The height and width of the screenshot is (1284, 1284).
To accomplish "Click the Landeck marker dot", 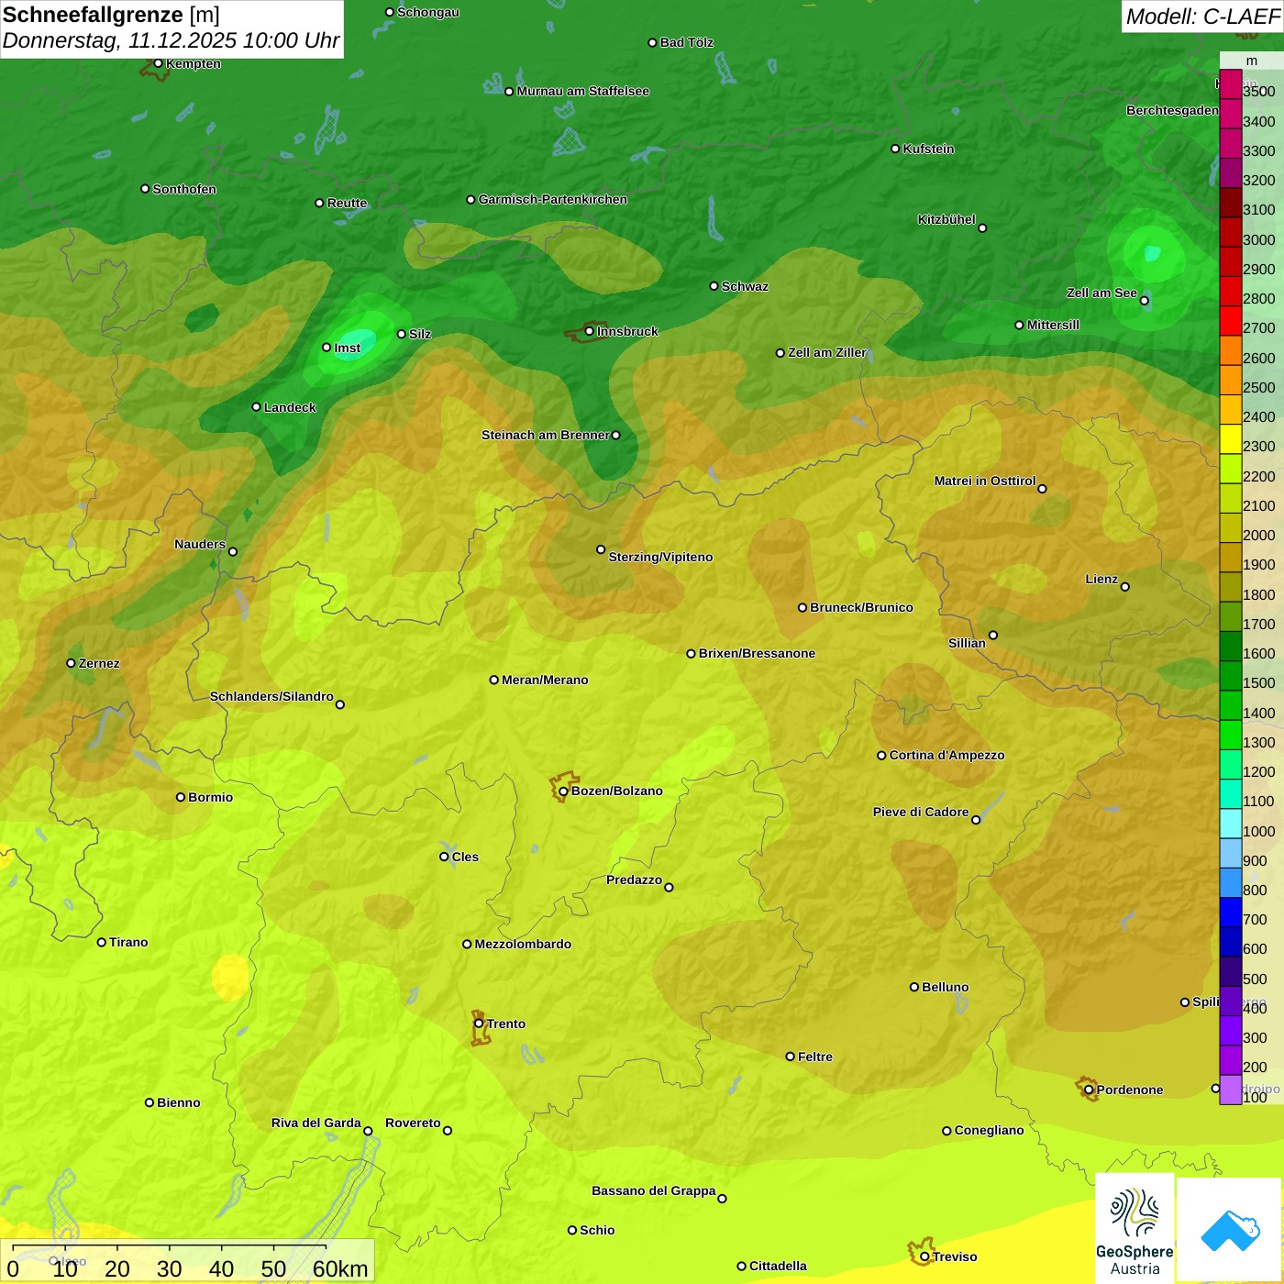I will (256, 407).
